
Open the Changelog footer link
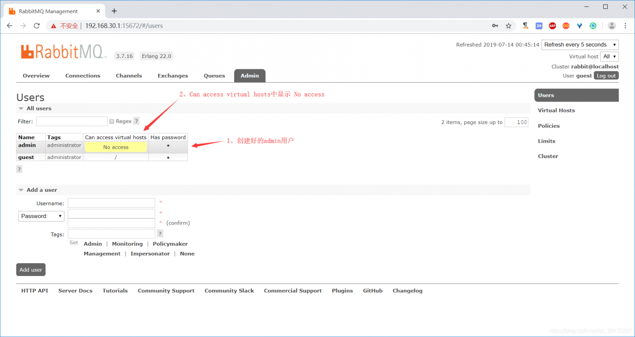pyautogui.click(x=407, y=291)
